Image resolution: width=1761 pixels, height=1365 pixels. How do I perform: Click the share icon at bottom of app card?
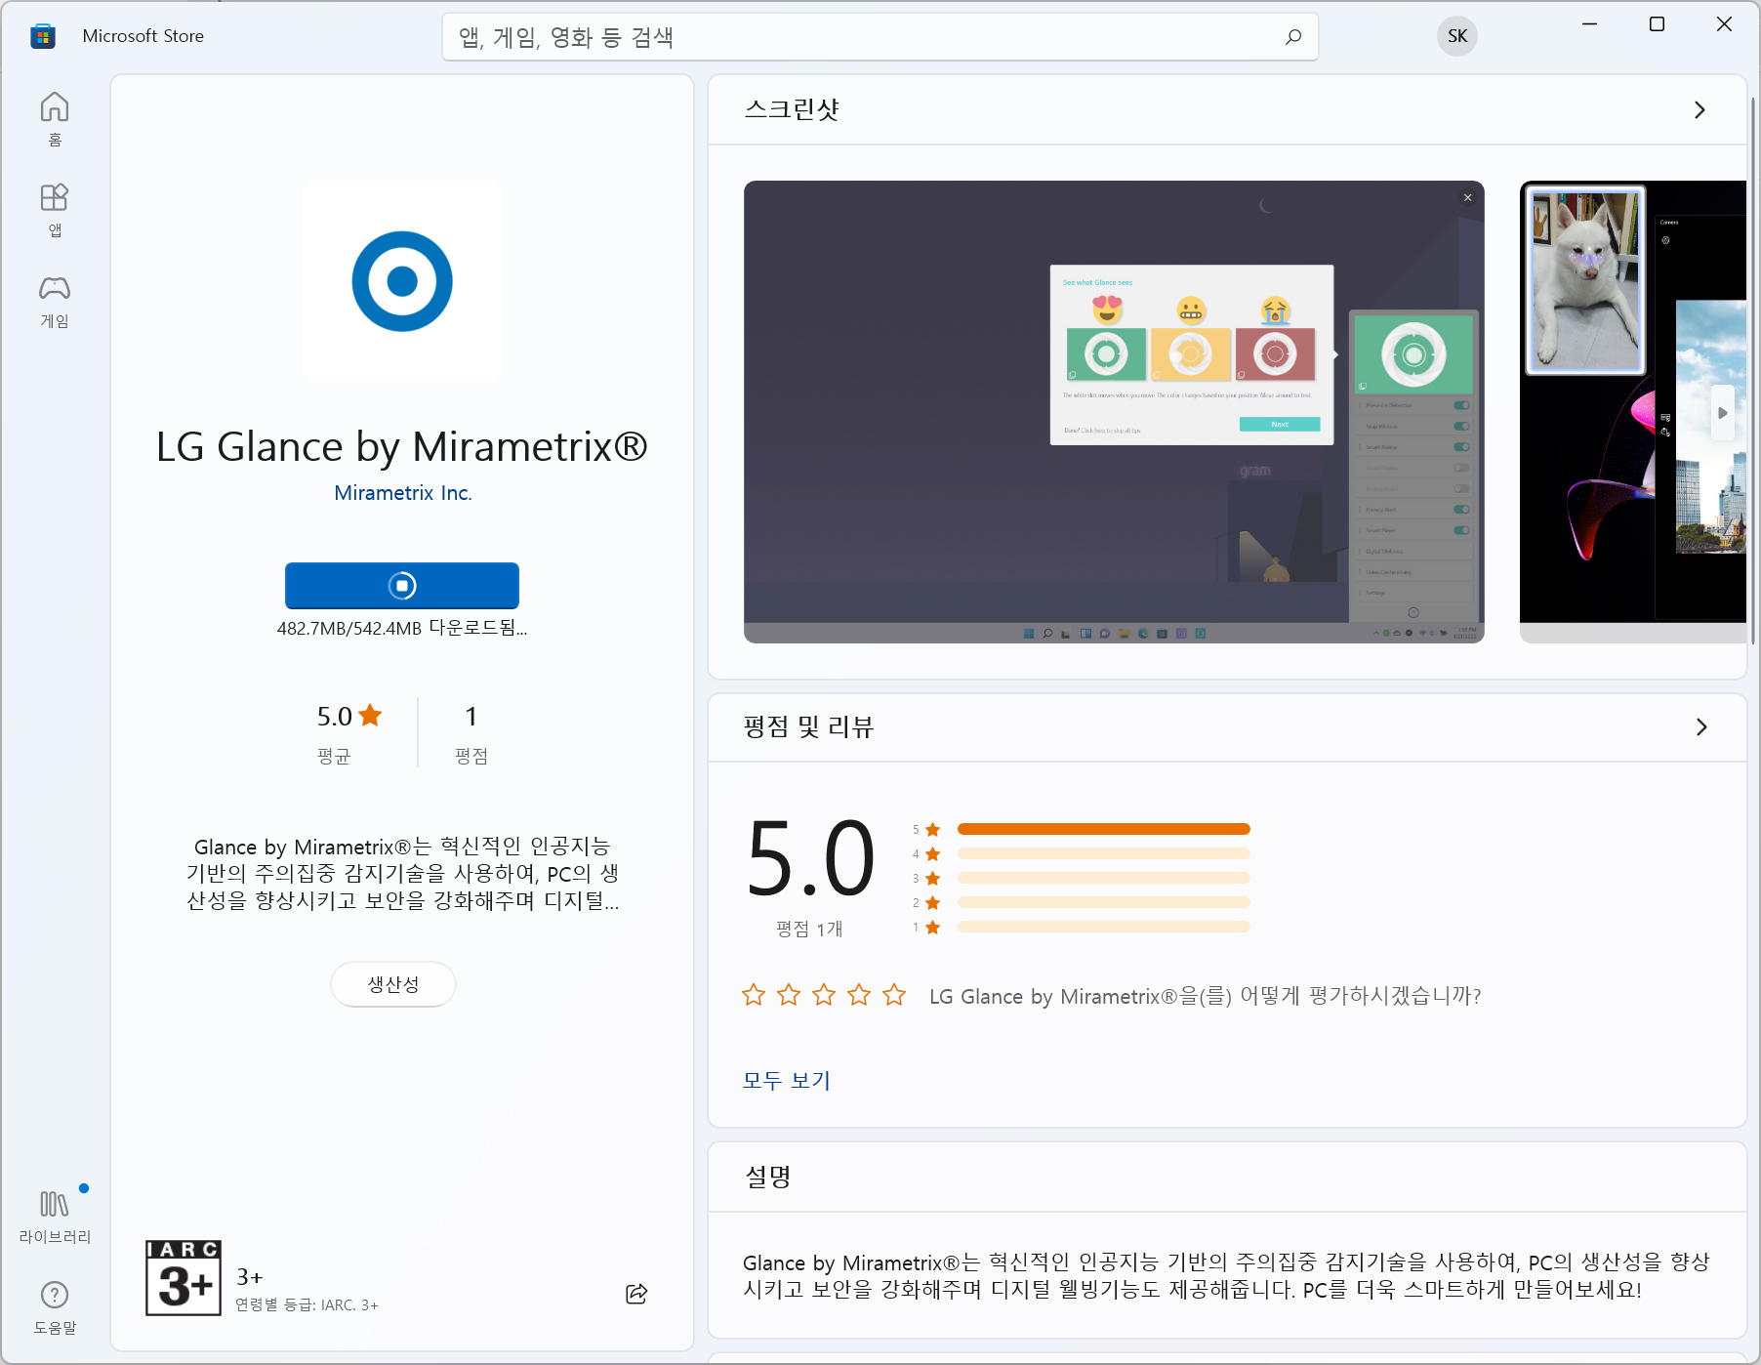[636, 1294]
